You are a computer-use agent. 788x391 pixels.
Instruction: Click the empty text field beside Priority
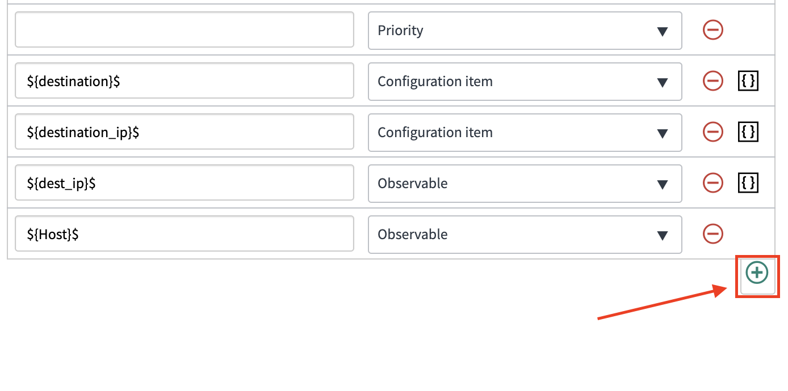click(185, 29)
